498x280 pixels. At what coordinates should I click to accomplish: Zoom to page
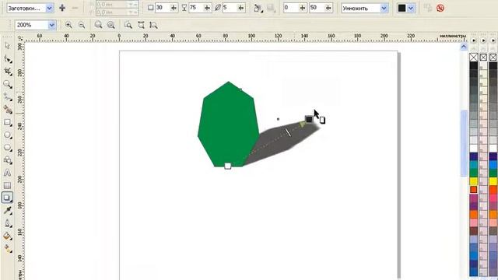point(128,25)
